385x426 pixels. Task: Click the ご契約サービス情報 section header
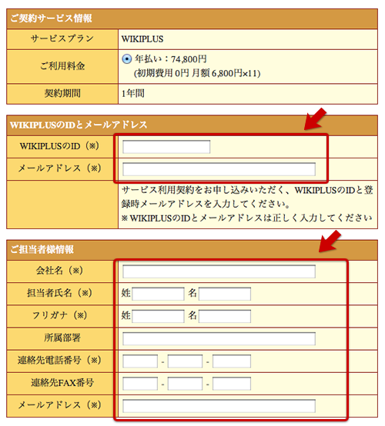(192, 18)
